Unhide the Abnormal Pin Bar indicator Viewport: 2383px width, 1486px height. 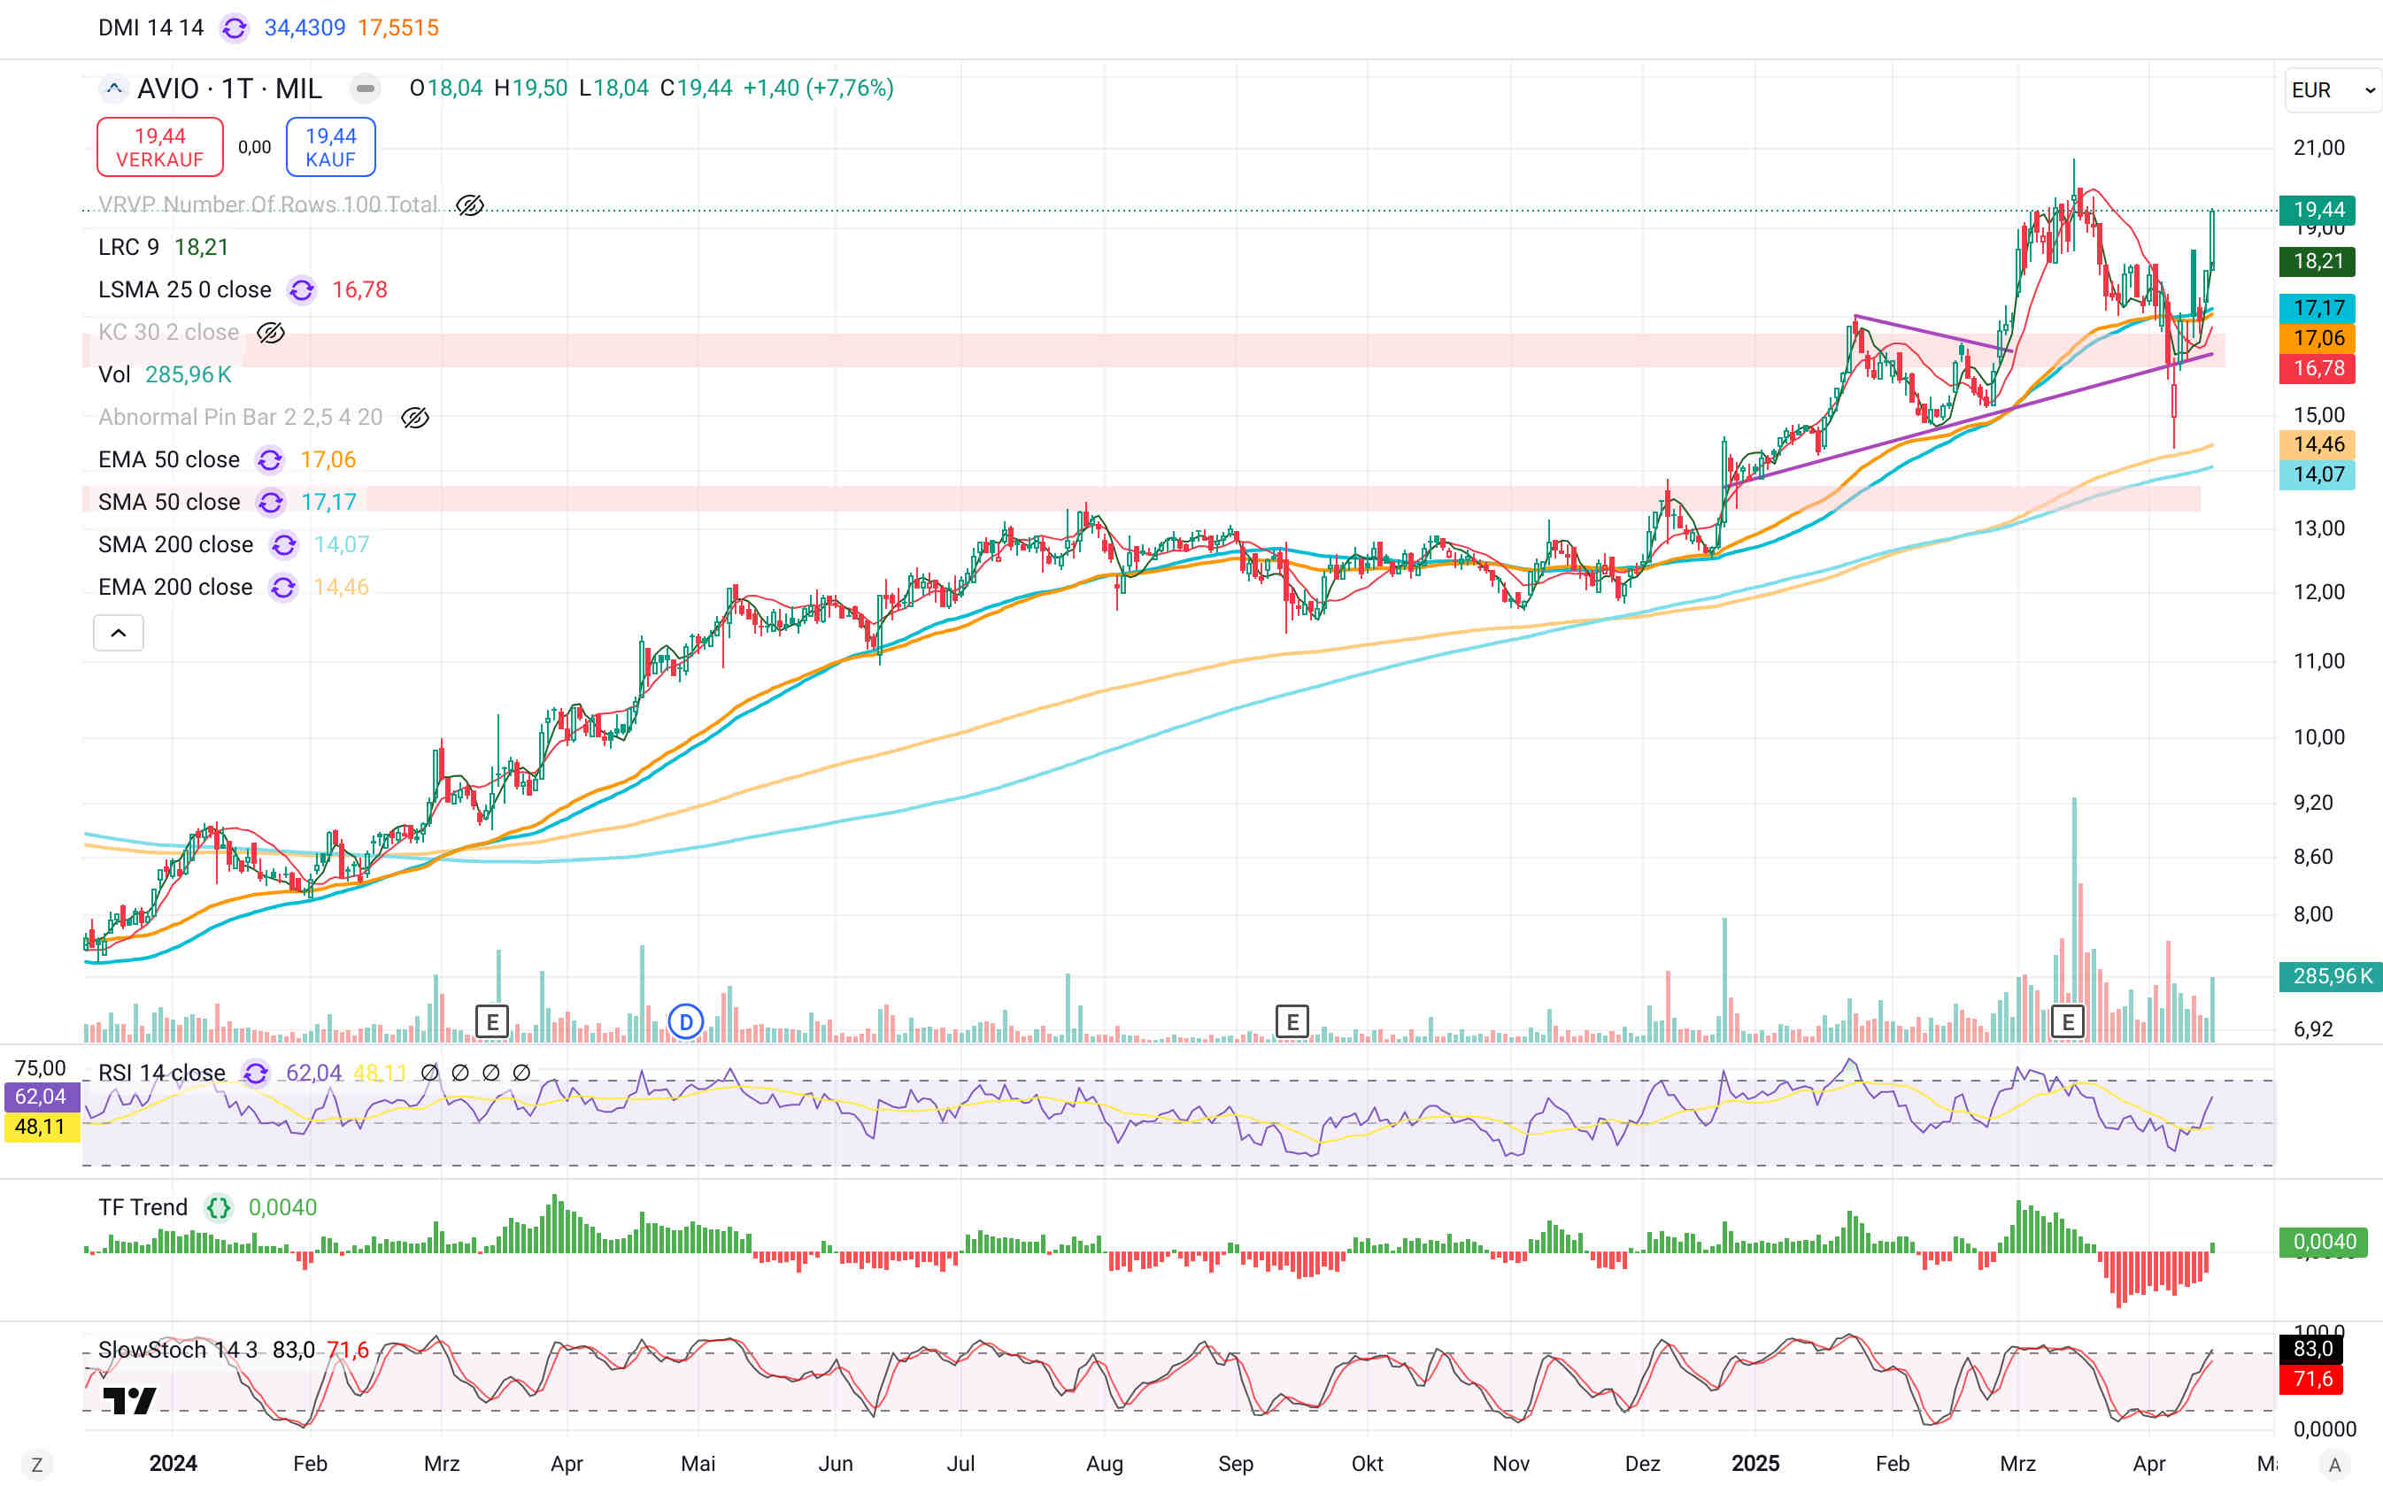[x=414, y=418]
